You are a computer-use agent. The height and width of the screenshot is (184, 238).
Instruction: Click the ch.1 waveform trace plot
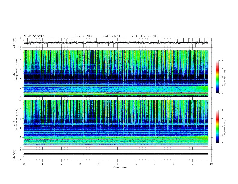[116, 43]
